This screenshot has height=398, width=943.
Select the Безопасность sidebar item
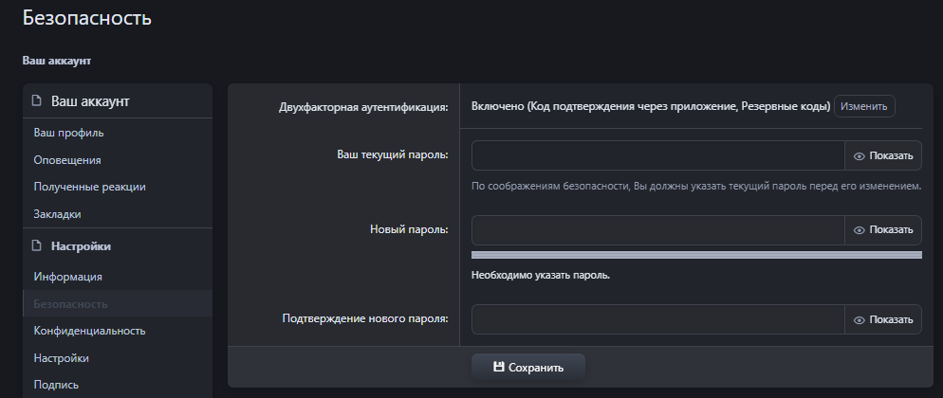(x=70, y=304)
